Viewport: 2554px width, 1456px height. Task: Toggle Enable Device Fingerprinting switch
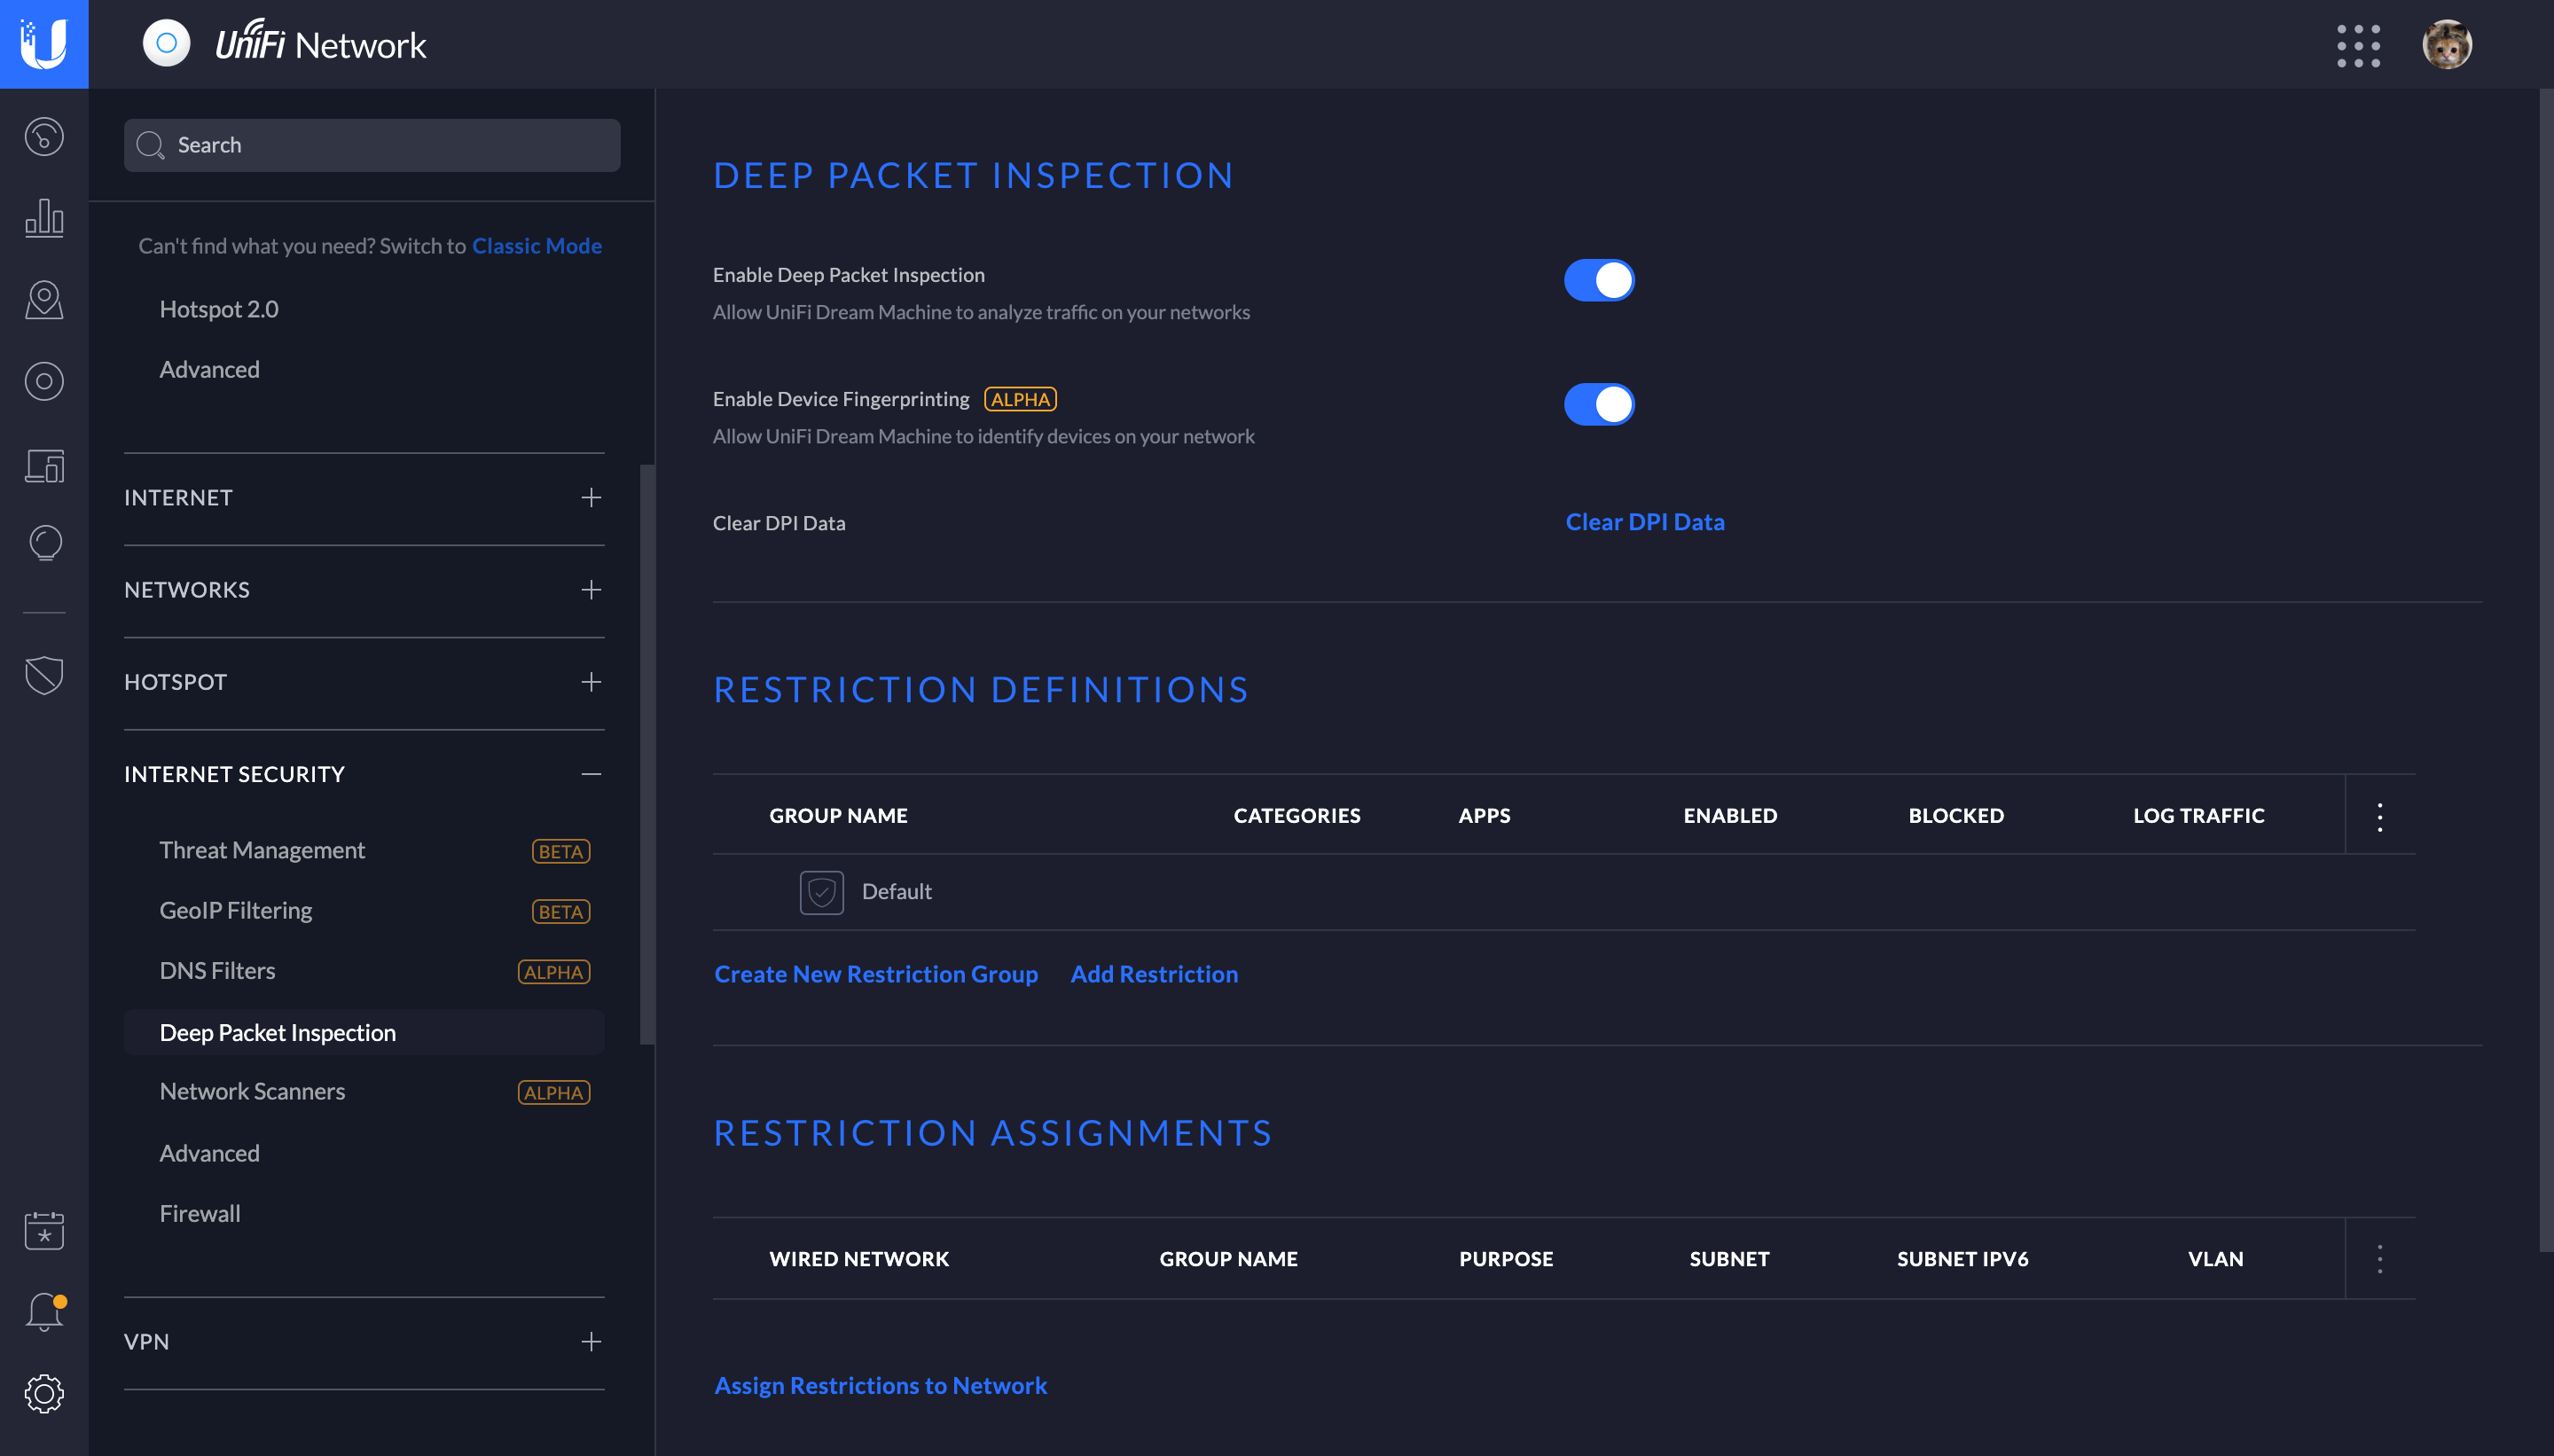(x=1598, y=404)
